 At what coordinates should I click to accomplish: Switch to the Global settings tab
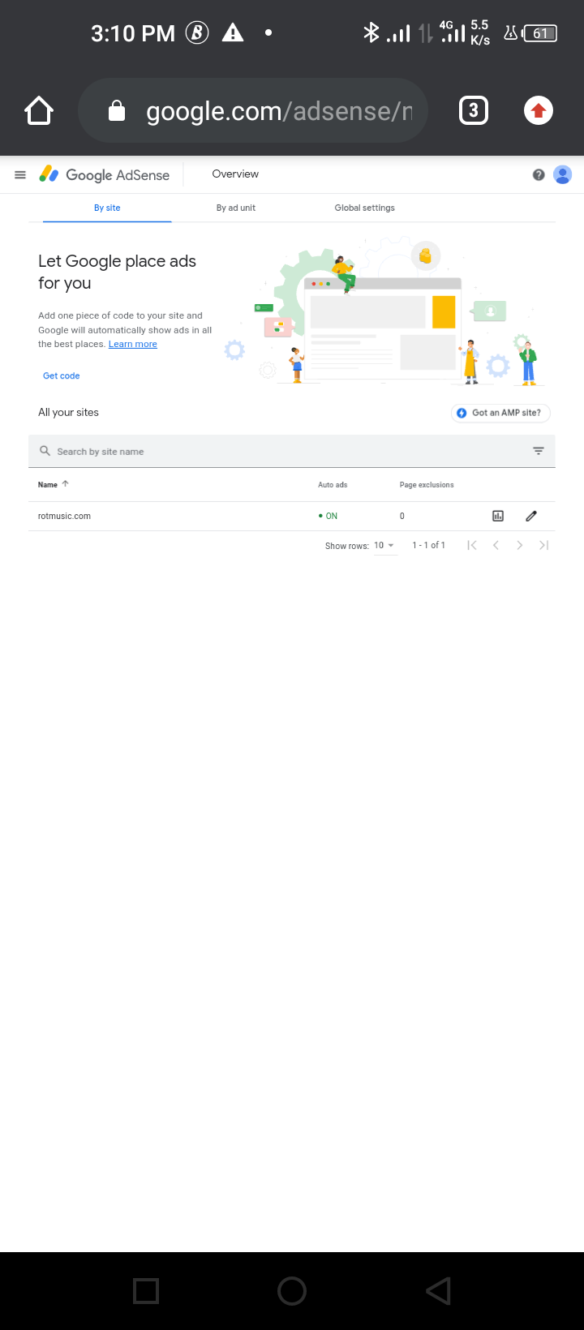coord(364,208)
